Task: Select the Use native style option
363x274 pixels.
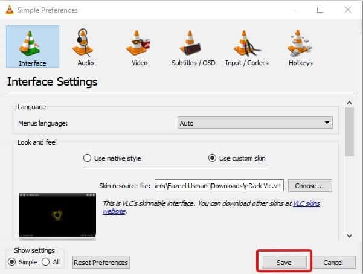Action: (x=112, y=158)
